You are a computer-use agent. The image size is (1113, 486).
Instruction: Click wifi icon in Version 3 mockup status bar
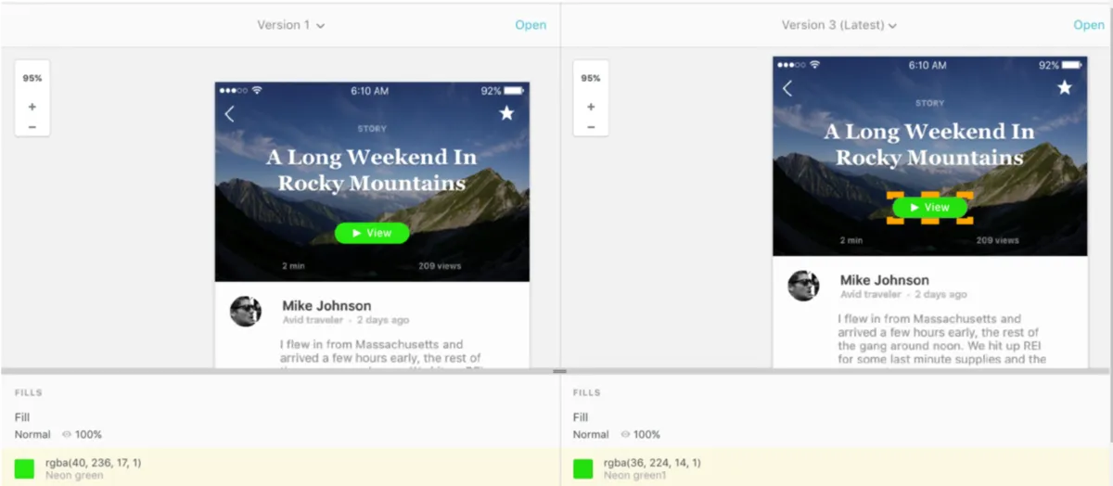(814, 65)
